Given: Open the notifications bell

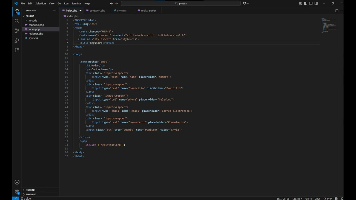Looking at the screenshot, I should [x=342, y=199].
